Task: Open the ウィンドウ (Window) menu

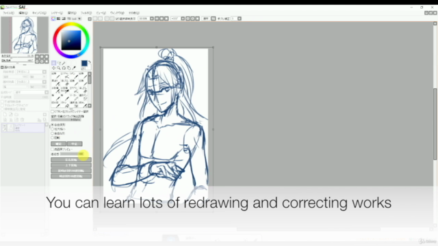Action: (x=117, y=13)
